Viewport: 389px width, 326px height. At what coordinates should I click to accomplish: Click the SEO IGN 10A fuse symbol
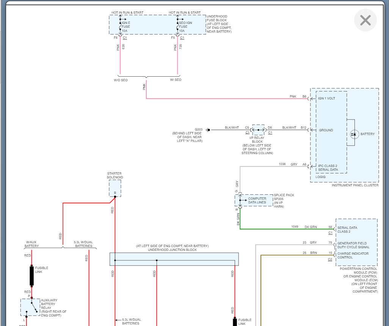pos(177,25)
